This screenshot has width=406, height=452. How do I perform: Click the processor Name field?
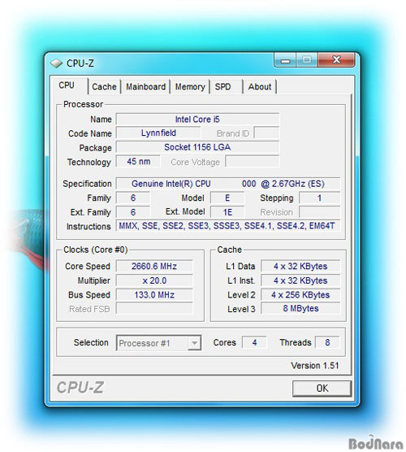click(197, 119)
